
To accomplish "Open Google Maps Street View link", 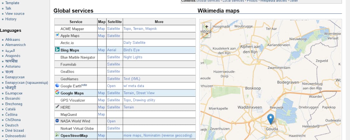I will [x=145, y=93].
